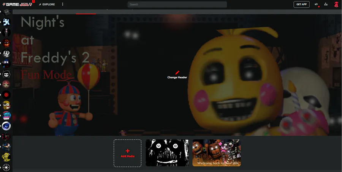Open the black and white creepy face thumbnail
Image resolution: width=342 pixels, height=172 pixels.
click(167, 153)
